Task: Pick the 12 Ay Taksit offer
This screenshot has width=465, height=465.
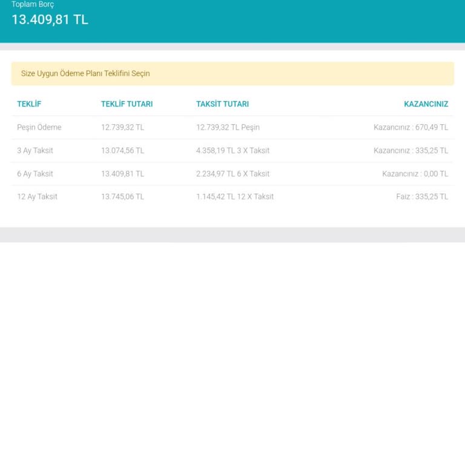Action: [232, 197]
